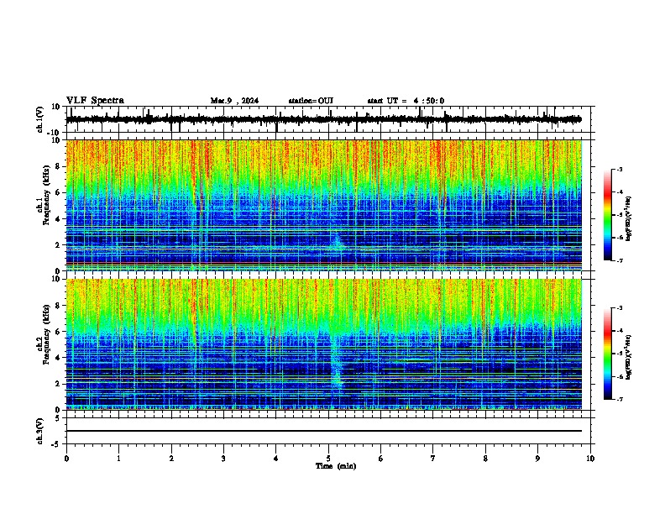Click the ch.2 spectrogram burst near minute 5
This screenshot has width=665, height=514.
point(337,360)
